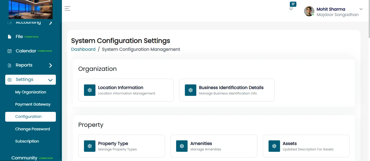Click Mohit Sharma's profile avatar
This screenshot has height=161, width=370.
[x=309, y=11]
